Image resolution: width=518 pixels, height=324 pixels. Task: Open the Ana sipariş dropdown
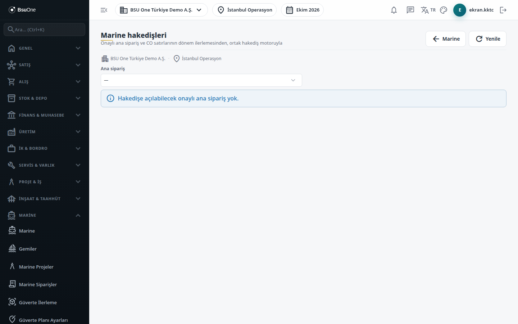click(201, 80)
